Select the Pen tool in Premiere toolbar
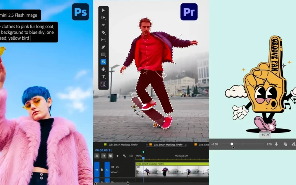296x185 pixels. click(103, 47)
